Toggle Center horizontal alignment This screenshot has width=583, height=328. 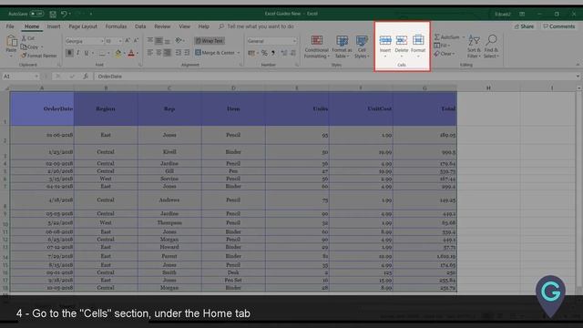point(159,53)
